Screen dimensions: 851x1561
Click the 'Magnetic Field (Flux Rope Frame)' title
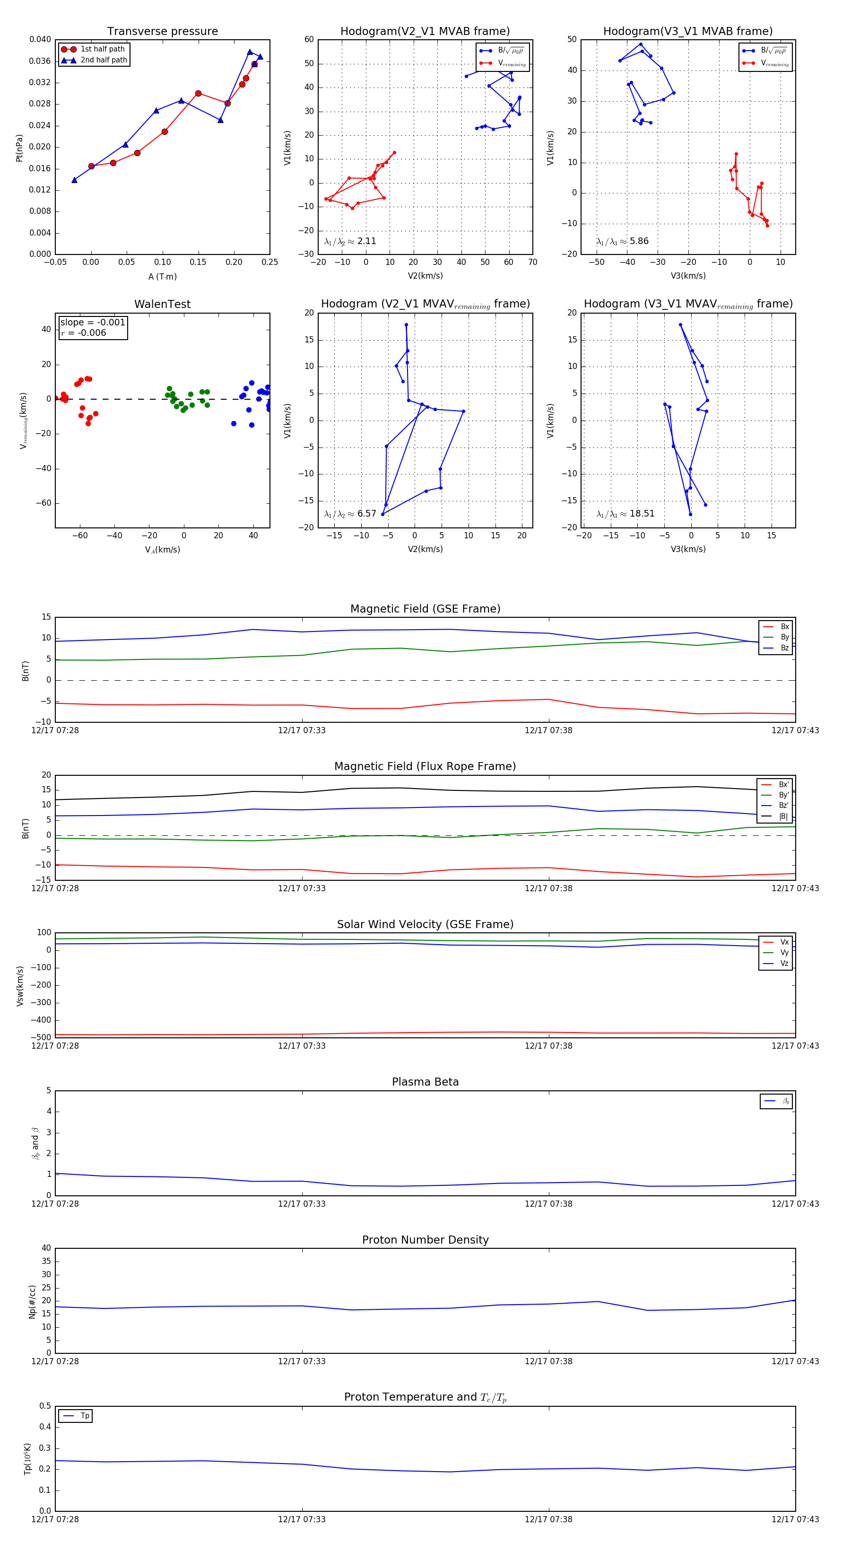[425, 767]
